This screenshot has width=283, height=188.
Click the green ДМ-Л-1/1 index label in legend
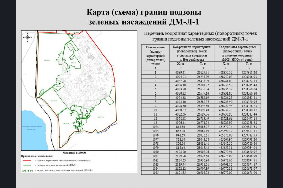[x=27, y=170]
